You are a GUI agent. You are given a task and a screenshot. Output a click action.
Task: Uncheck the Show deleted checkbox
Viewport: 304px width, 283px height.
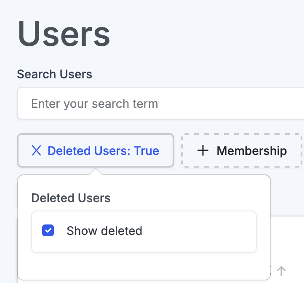[x=48, y=231]
